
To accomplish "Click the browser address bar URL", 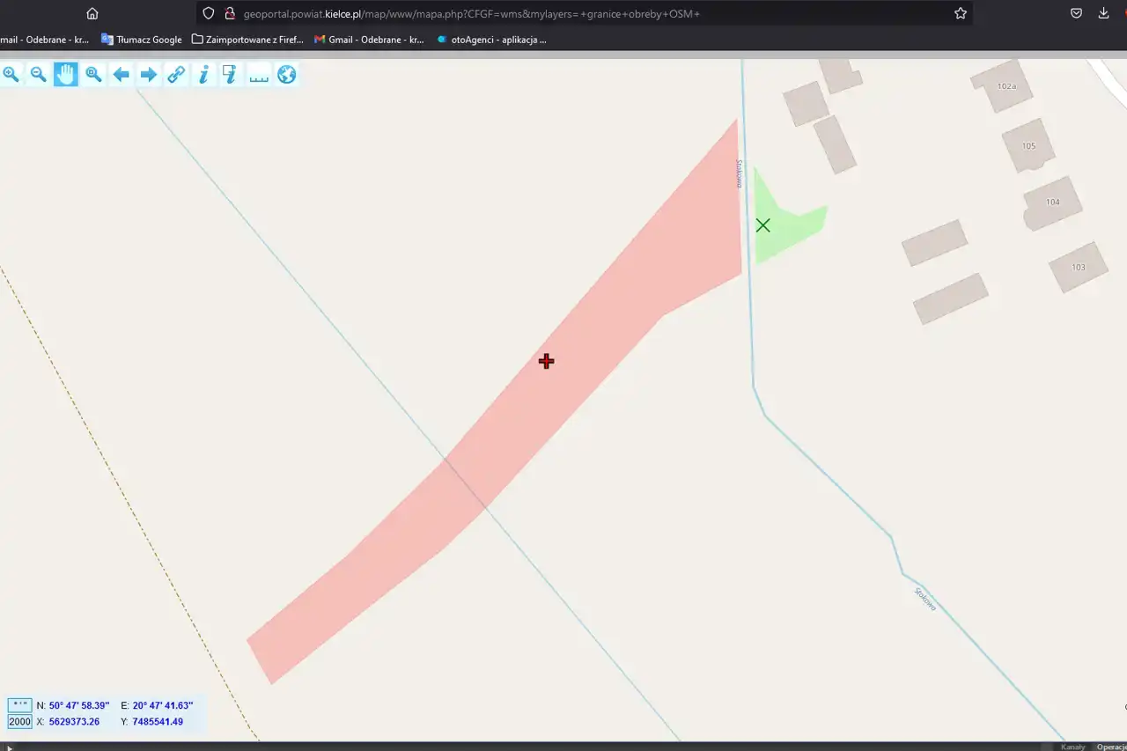I will click(528, 13).
